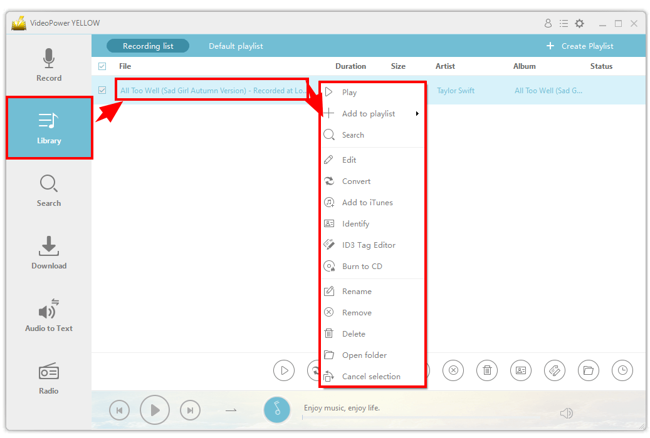Click the circular ID3 tag editor toolbar button

pos(555,370)
